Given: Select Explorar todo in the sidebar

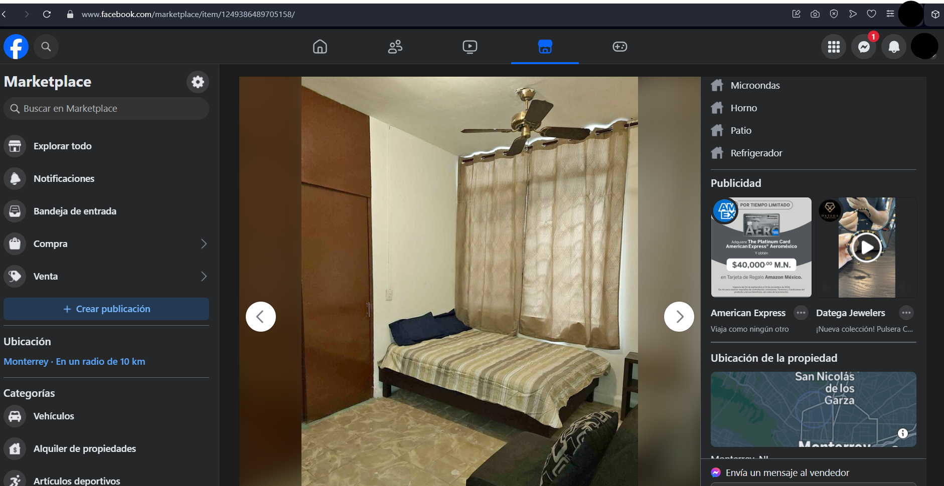Looking at the screenshot, I should 62,146.
